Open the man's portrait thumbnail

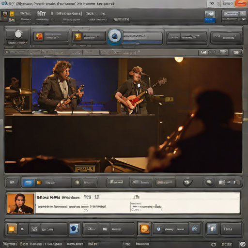click(x=20, y=203)
